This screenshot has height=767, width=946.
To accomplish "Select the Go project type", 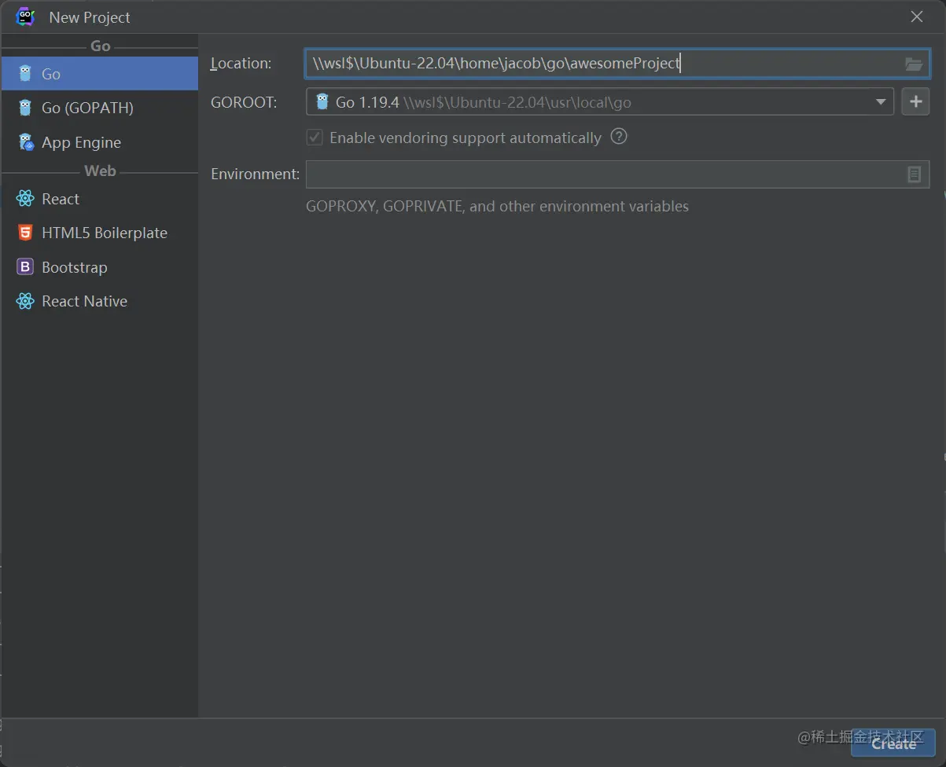I will tap(99, 74).
